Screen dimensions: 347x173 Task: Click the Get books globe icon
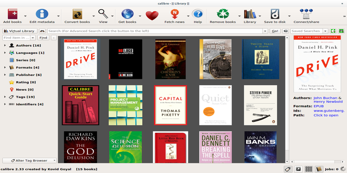127,14
